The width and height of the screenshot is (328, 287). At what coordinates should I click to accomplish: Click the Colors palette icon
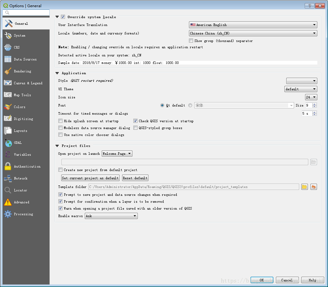pyautogui.click(x=8, y=107)
